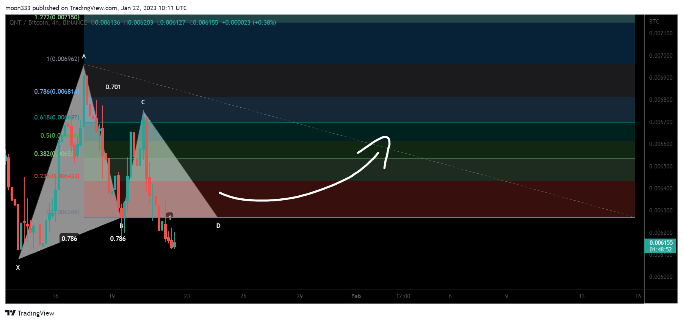Click the date axis label 29
This screenshot has height=322, width=683.
coord(300,296)
